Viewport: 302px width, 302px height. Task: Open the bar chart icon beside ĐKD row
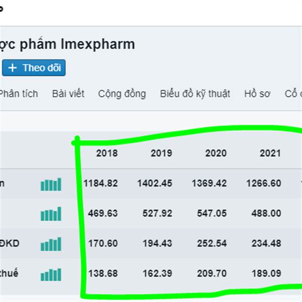tap(51, 245)
